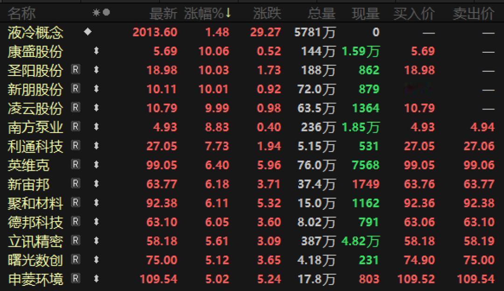Select the 液冷概念 sector row name
This screenshot has height=291, width=504.
pyautogui.click(x=35, y=33)
